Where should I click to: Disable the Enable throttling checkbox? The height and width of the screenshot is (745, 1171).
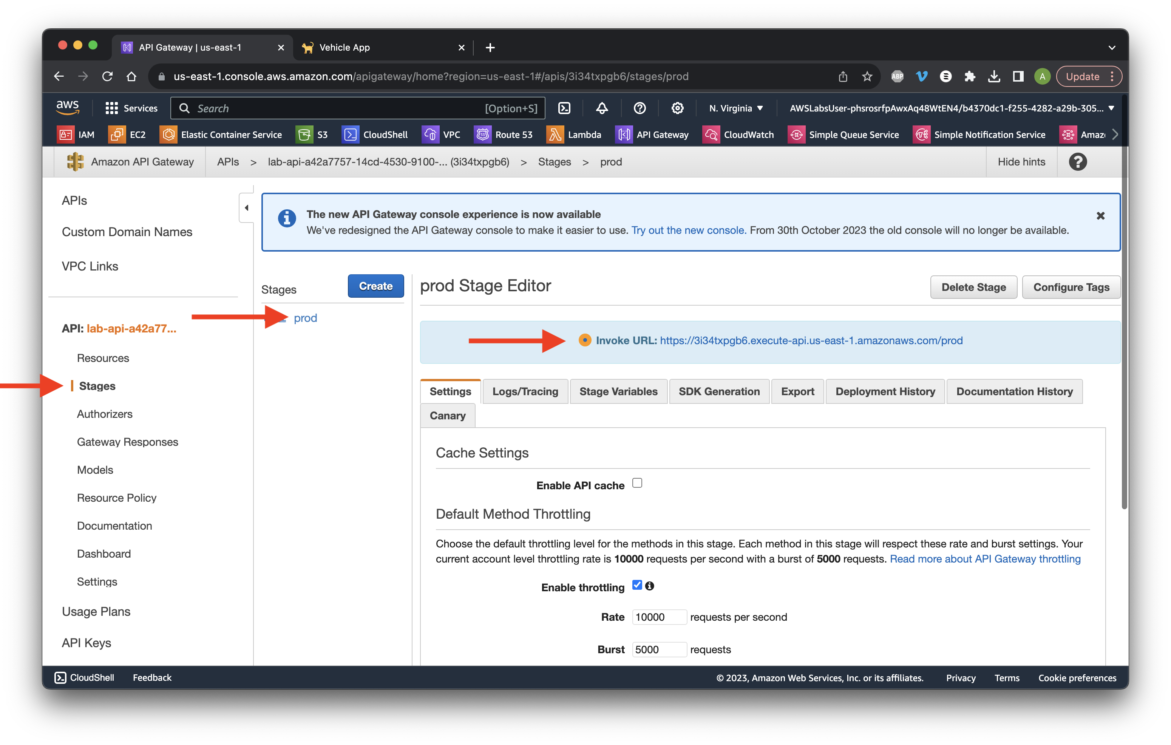click(x=637, y=585)
